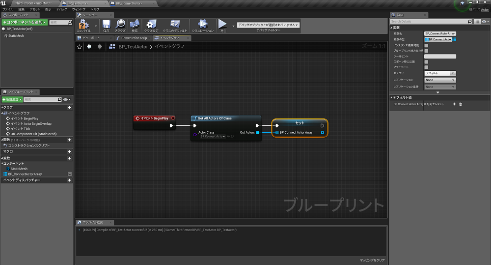
Task: Open Class Settings toolbar icon
Action: pyautogui.click(x=151, y=26)
